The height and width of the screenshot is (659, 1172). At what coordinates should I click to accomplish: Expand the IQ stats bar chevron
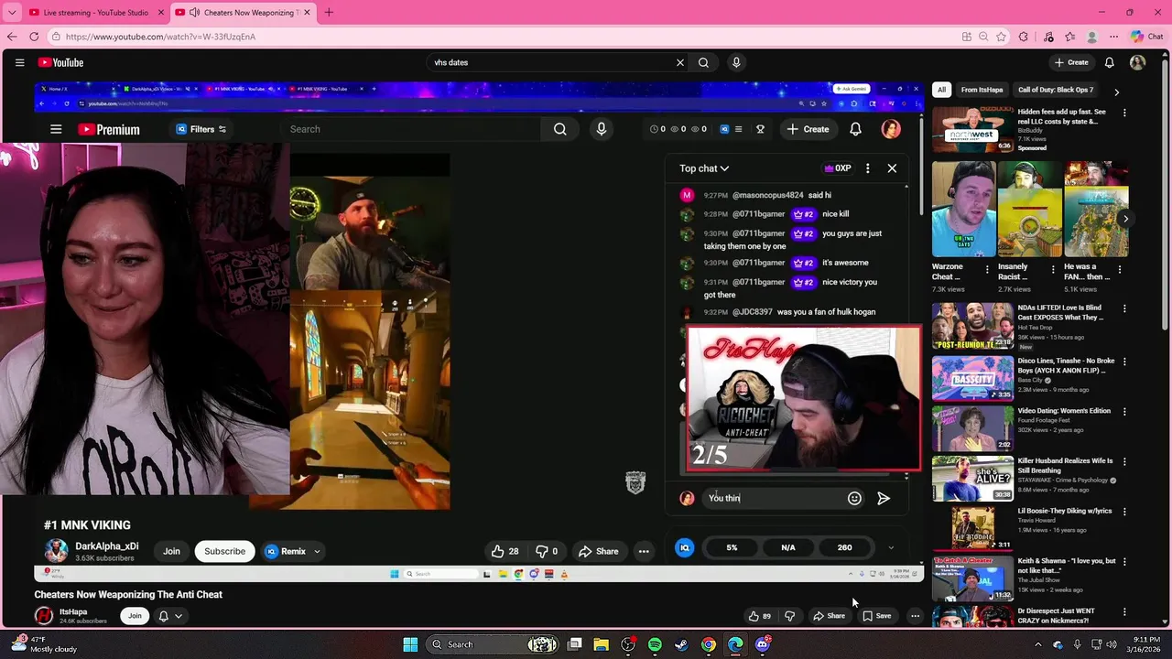click(890, 547)
